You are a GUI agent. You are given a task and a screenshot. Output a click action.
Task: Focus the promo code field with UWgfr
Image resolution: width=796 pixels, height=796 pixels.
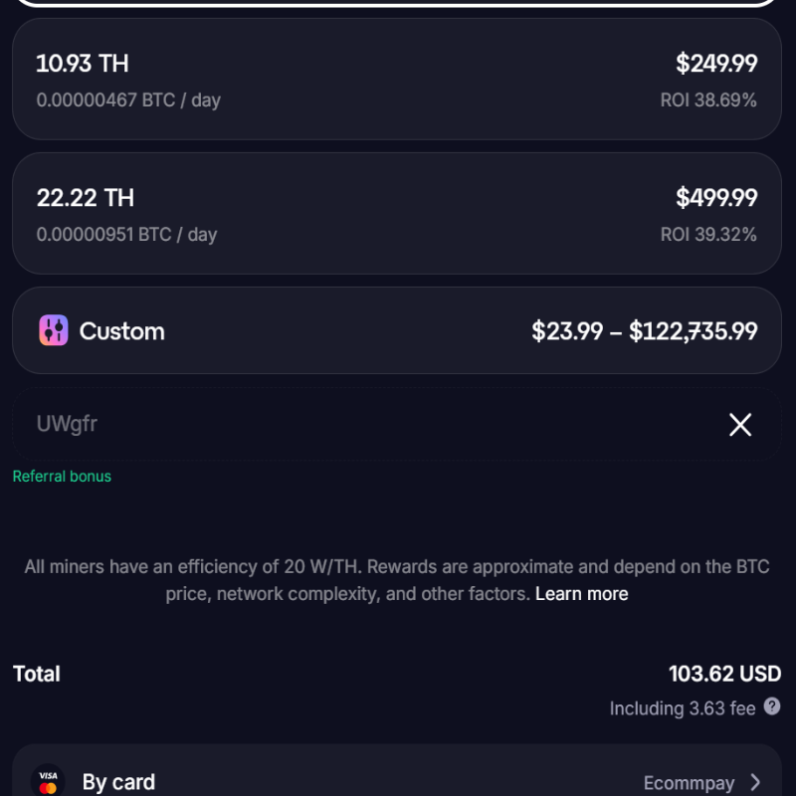pos(368,425)
